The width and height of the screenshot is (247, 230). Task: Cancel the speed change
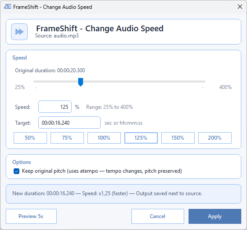pyautogui.click(x=158, y=216)
